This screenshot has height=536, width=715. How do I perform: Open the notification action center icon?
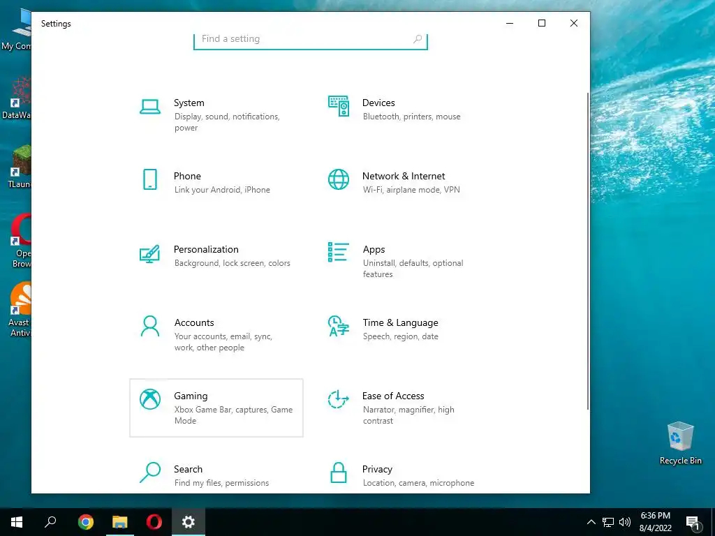692,522
